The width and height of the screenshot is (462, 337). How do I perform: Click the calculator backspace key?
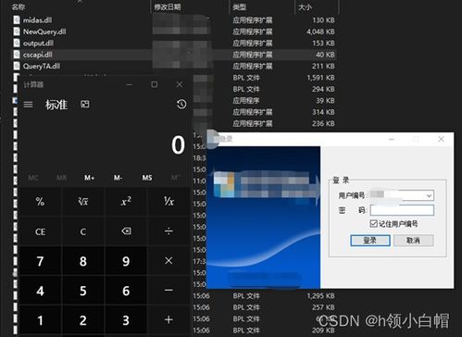(126, 231)
